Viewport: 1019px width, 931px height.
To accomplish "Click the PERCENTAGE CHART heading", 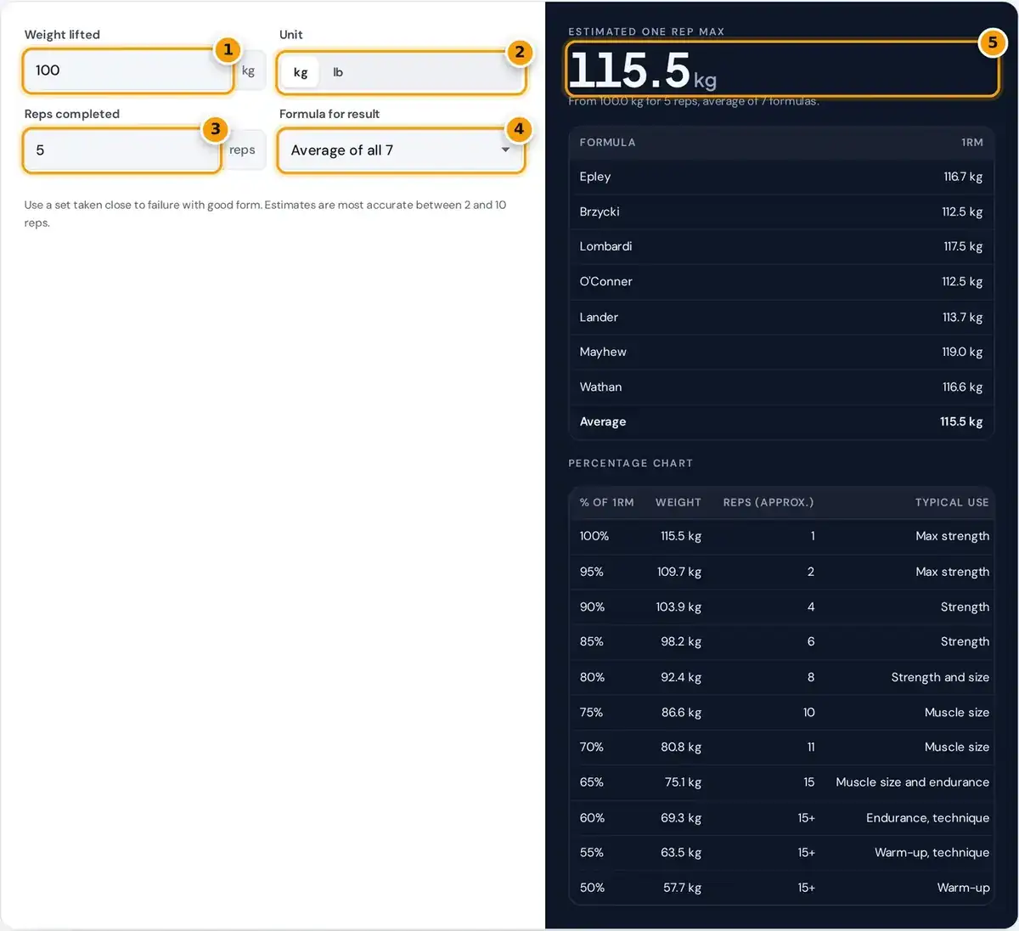I will [x=630, y=463].
